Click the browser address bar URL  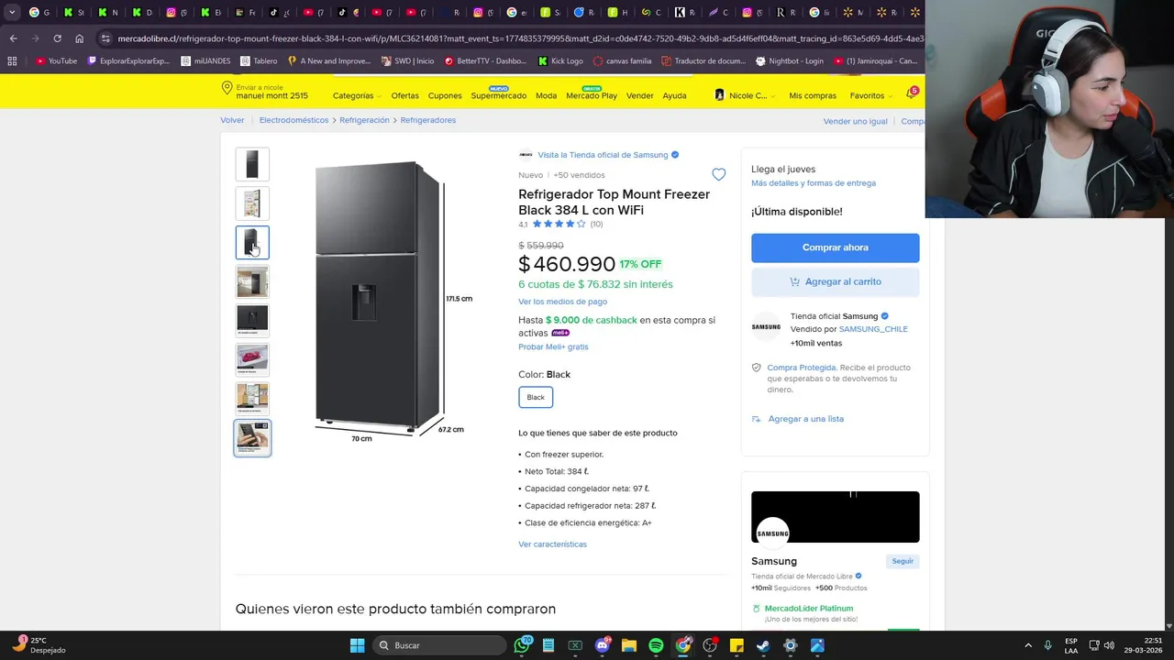coord(520,38)
